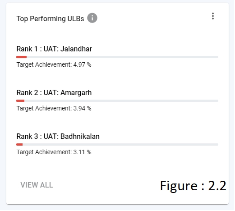This screenshot has height=211, width=235.
Task: Click the word Amargarh in Rank 2
Action: tap(76, 93)
